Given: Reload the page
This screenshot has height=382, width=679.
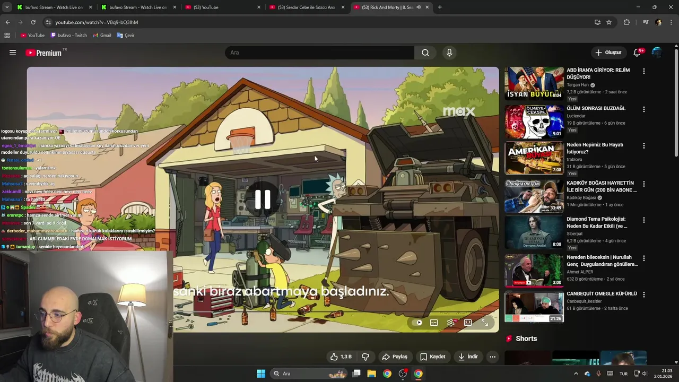Looking at the screenshot, I should (x=33, y=22).
